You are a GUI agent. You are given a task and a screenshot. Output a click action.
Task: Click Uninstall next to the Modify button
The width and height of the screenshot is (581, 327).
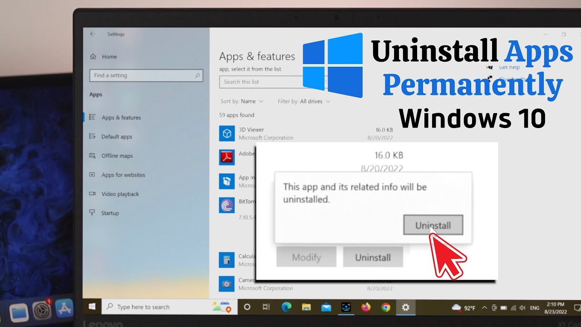373,257
